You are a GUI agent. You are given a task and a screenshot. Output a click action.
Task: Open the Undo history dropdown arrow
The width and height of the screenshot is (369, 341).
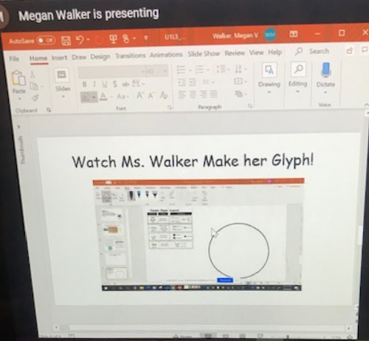tap(89, 39)
